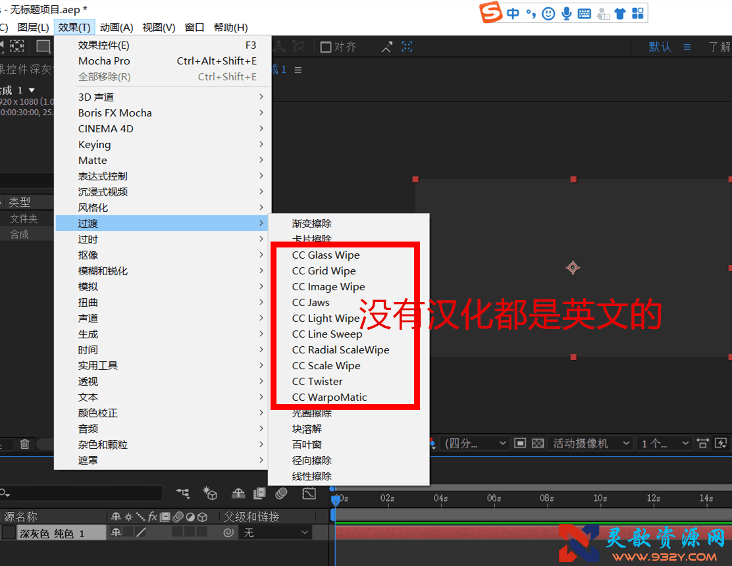Toggle shy switch for 深灰色 纯色 1 layer
Viewport: 732px width, 566px height.
pos(117,532)
